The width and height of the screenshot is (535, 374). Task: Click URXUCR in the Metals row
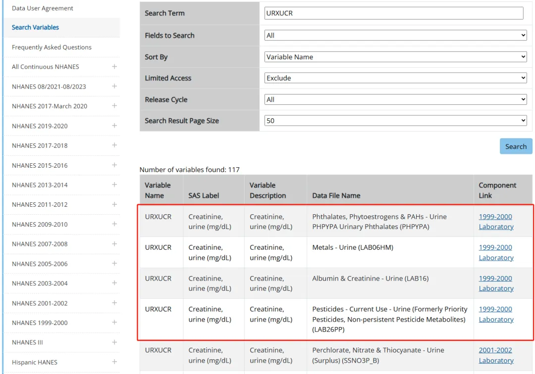click(158, 247)
